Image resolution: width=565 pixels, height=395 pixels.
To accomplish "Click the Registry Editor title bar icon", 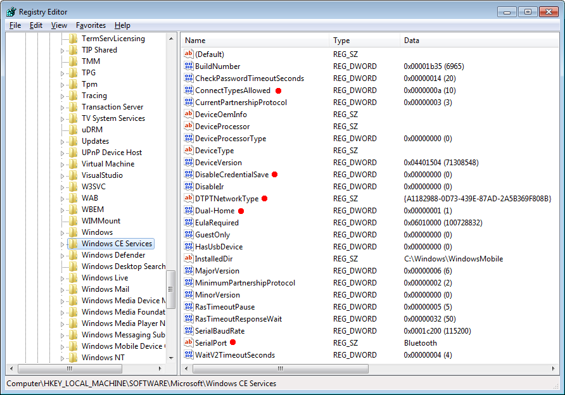I will (x=11, y=12).
